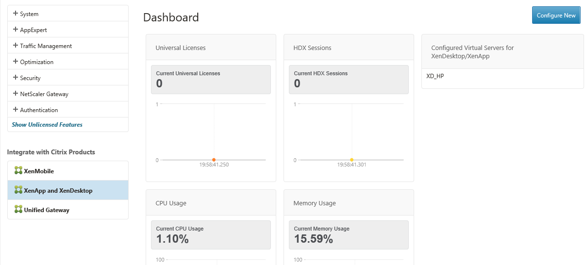Open the Authentication tree item
Image resolution: width=586 pixels, height=265 pixels.
(39, 110)
